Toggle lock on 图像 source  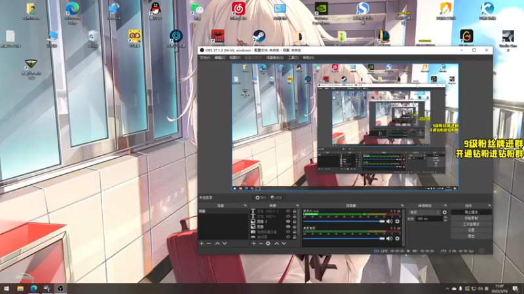coord(294,227)
